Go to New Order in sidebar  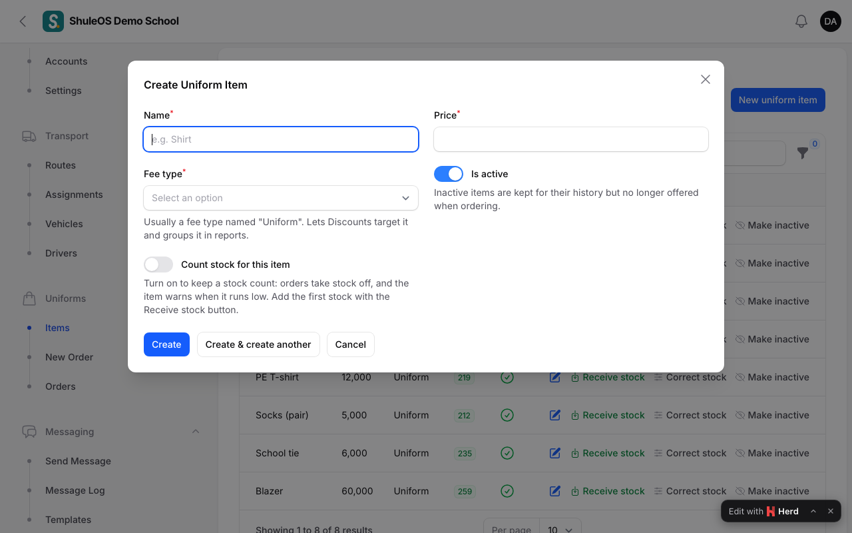tap(69, 357)
